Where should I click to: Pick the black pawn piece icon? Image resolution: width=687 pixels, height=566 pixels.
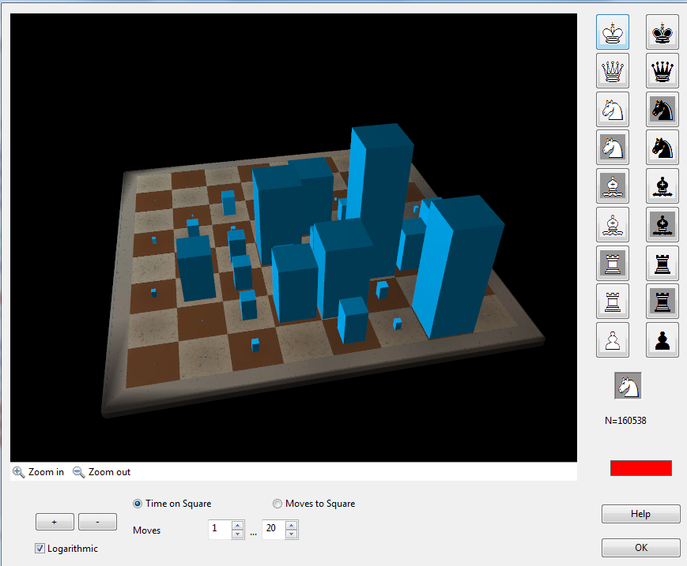click(662, 339)
